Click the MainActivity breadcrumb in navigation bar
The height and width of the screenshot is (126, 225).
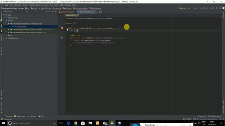(x=95, y=8)
